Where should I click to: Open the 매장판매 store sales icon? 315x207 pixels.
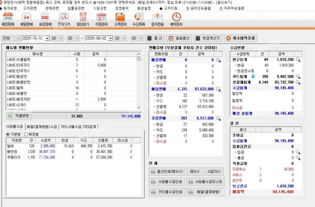8,19
